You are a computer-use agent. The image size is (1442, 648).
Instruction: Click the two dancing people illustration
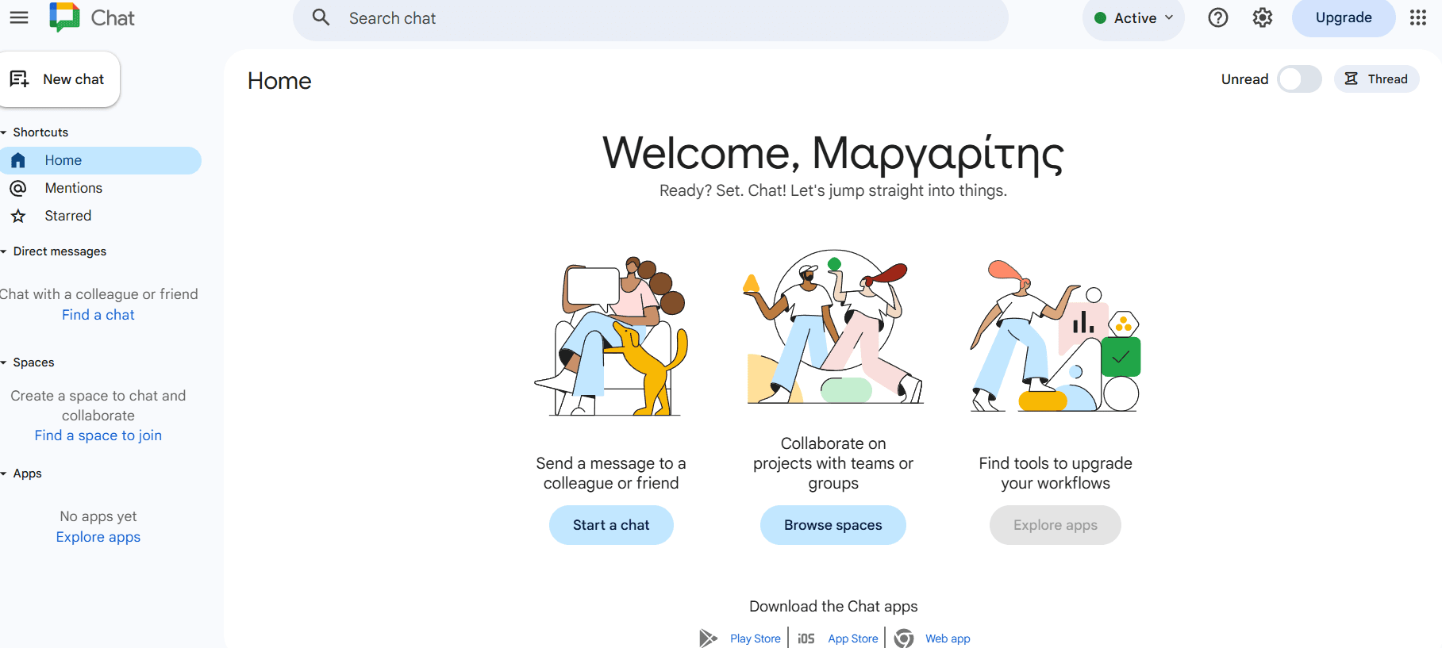tap(833, 327)
